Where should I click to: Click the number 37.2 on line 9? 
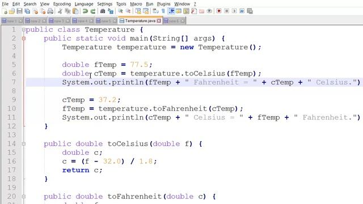[x=107, y=100]
